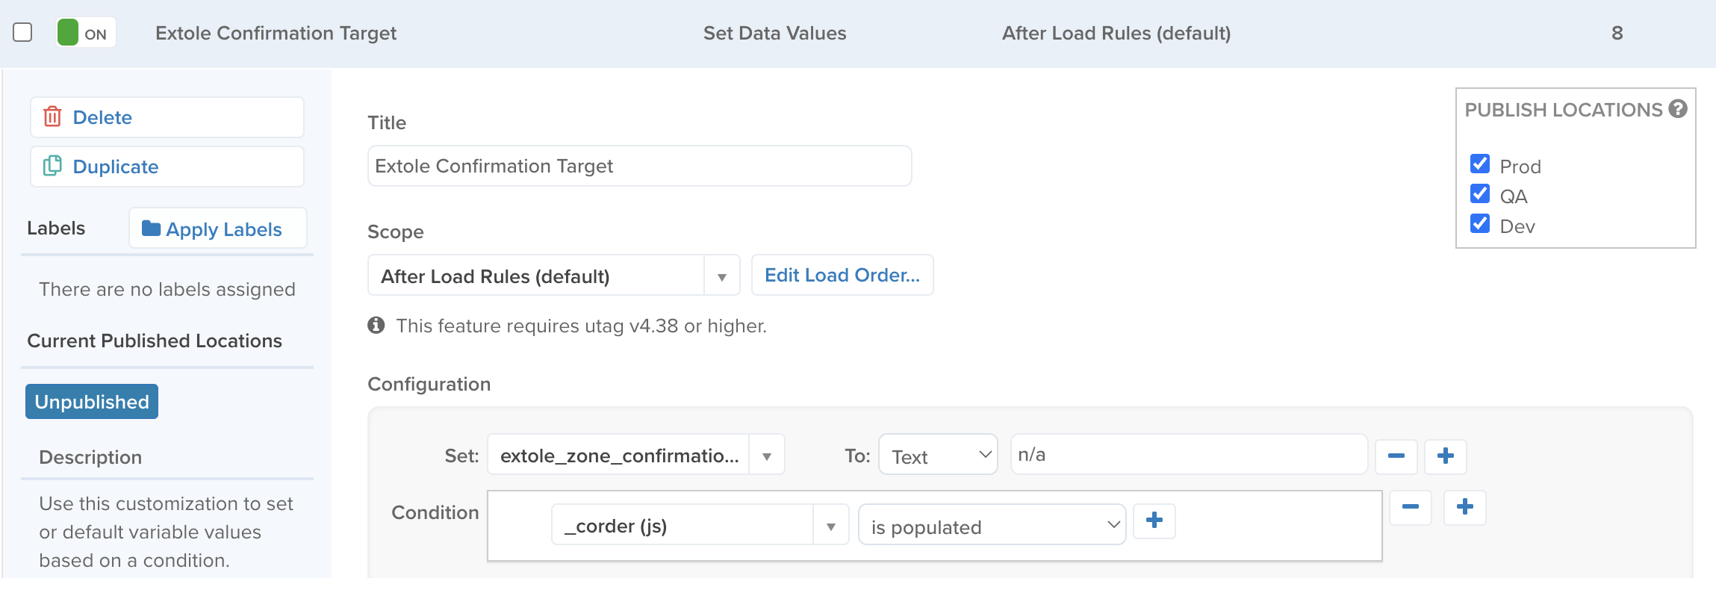1716x590 pixels.
Task: Open the Set variable extole_zone_confirmation dropdown
Action: tap(635, 455)
